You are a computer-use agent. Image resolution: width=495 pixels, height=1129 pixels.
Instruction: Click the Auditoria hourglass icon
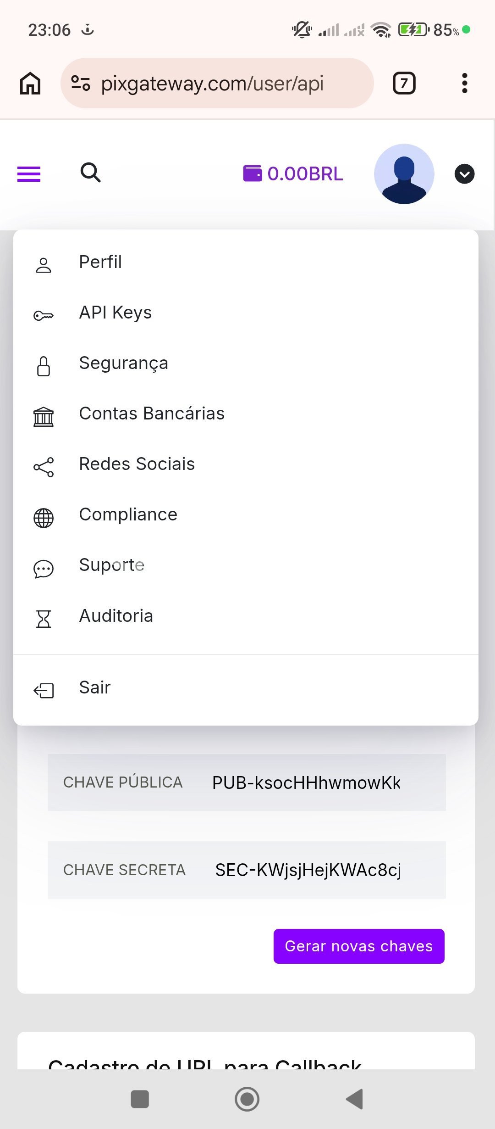[x=44, y=619]
